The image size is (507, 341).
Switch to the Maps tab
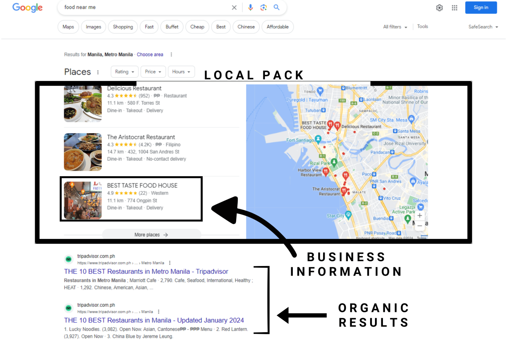click(68, 27)
